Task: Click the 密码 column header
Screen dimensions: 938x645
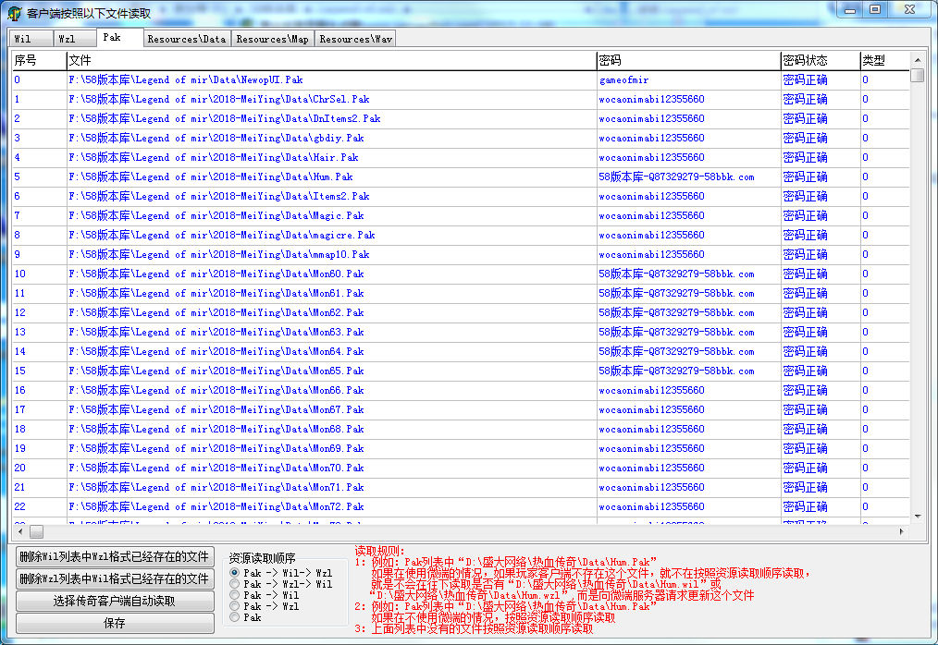Action: tap(688, 60)
